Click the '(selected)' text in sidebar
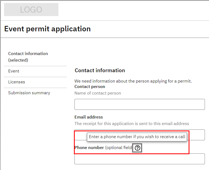Viewport: 209px width, 170px height. click(18, 60)
